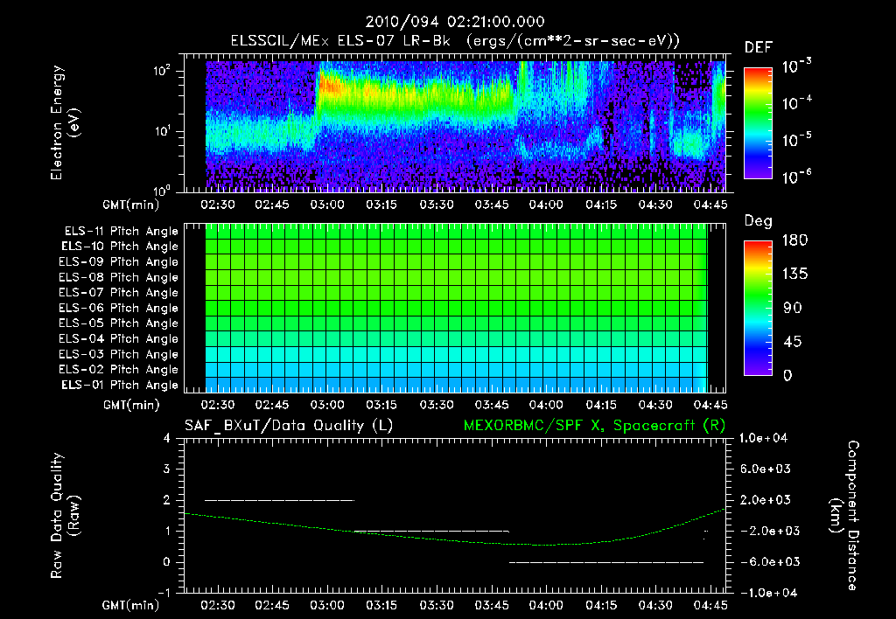Screen dimensions: 896x619
Task: Click the 10^-3 label on DEF color bar
Action: click(796, 66)
